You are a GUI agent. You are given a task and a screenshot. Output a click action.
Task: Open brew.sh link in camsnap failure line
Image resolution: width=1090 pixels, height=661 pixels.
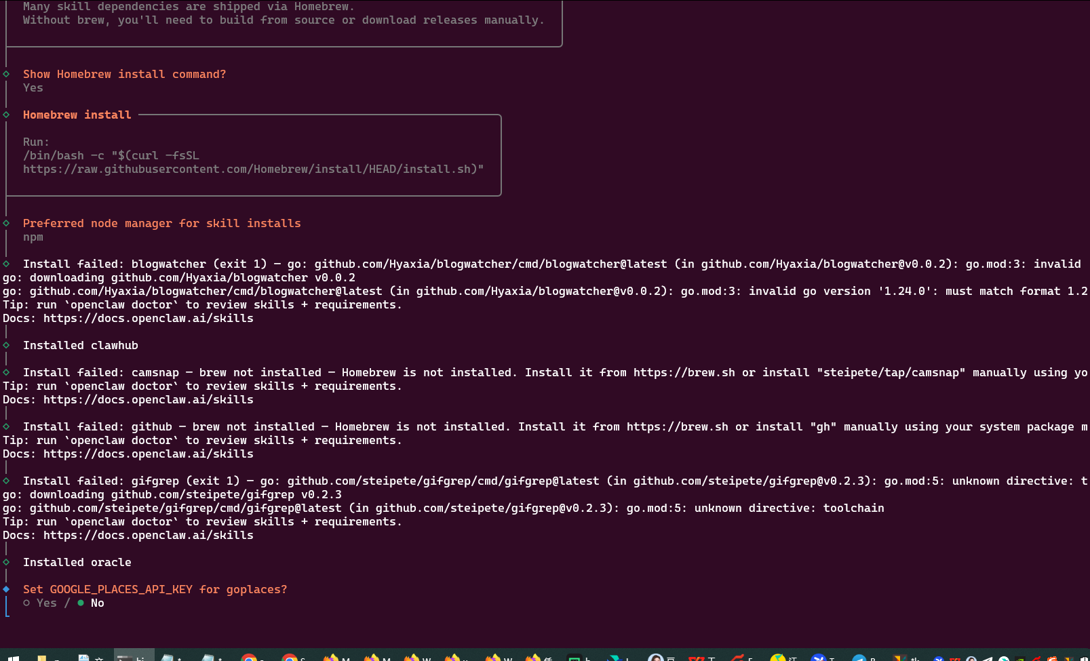[x=684, y=372]
